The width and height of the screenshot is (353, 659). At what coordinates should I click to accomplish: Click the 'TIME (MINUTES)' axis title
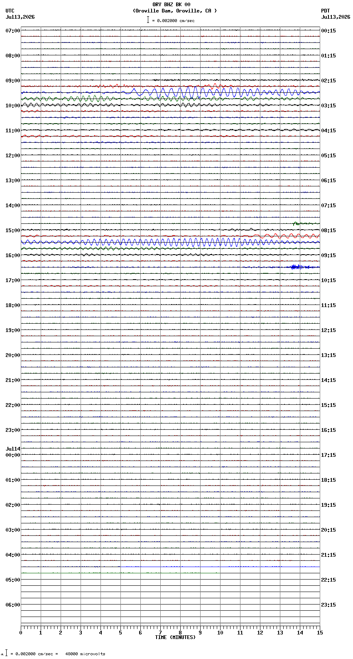[x=175, y=637]
